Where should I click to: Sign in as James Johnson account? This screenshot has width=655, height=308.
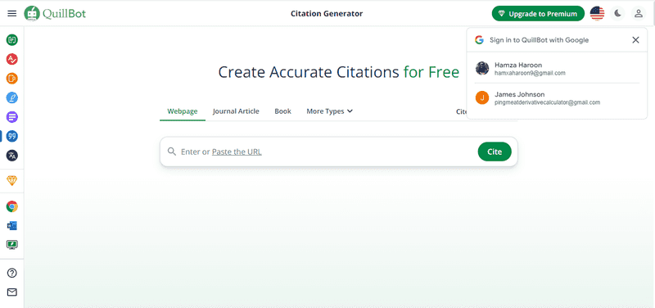[558, 97]
